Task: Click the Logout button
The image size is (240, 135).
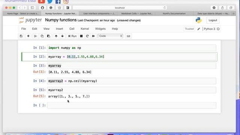Action: 213,20
